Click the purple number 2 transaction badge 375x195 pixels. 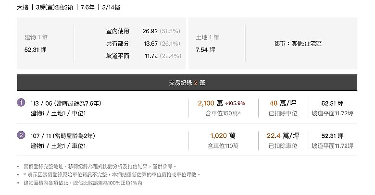[x=21, y=135]
